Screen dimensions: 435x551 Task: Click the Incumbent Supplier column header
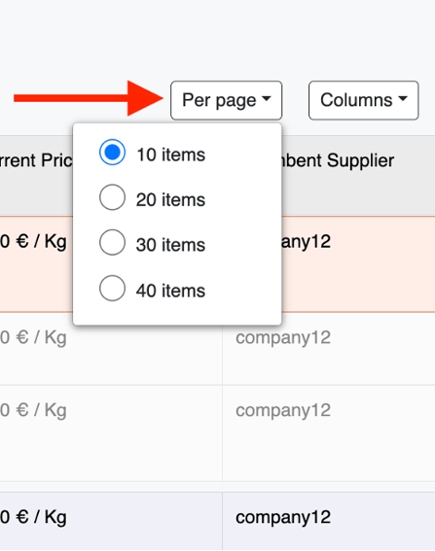[338, 160]
